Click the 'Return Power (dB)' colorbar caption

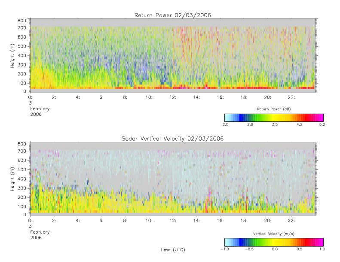pos(274,109)
